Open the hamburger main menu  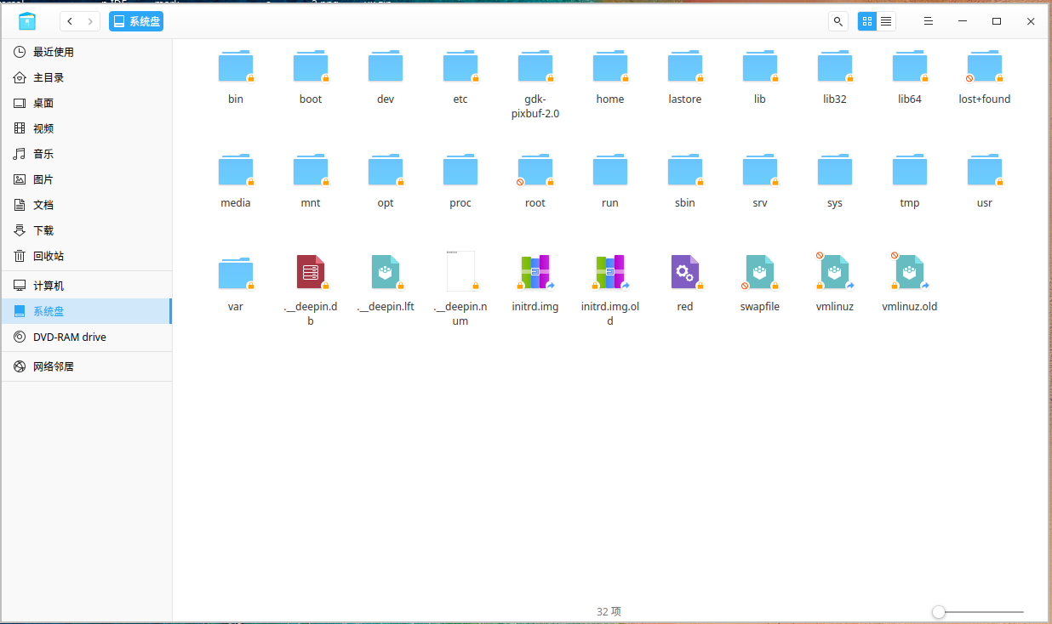click(x=929, y=21)
